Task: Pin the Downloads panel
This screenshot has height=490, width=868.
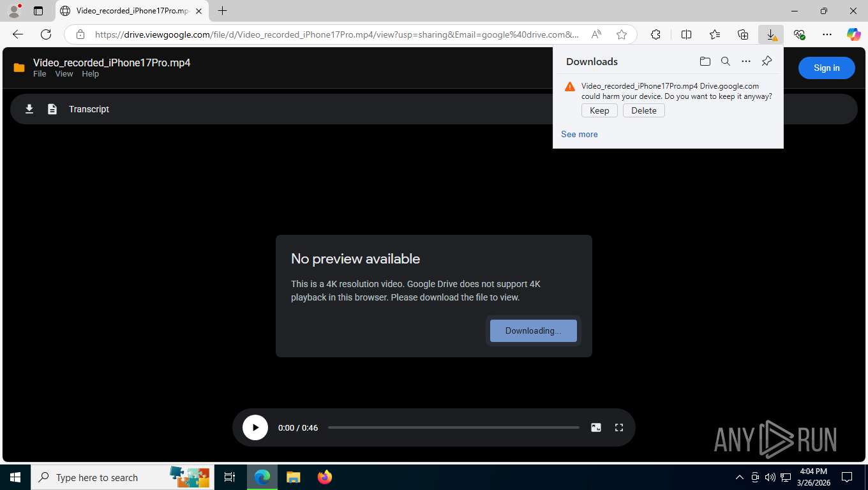Action: click(767, 61)
